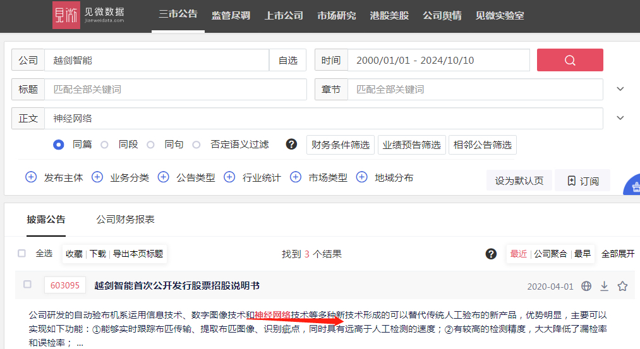Expand the 公告类型 filter

coord(195,178)
